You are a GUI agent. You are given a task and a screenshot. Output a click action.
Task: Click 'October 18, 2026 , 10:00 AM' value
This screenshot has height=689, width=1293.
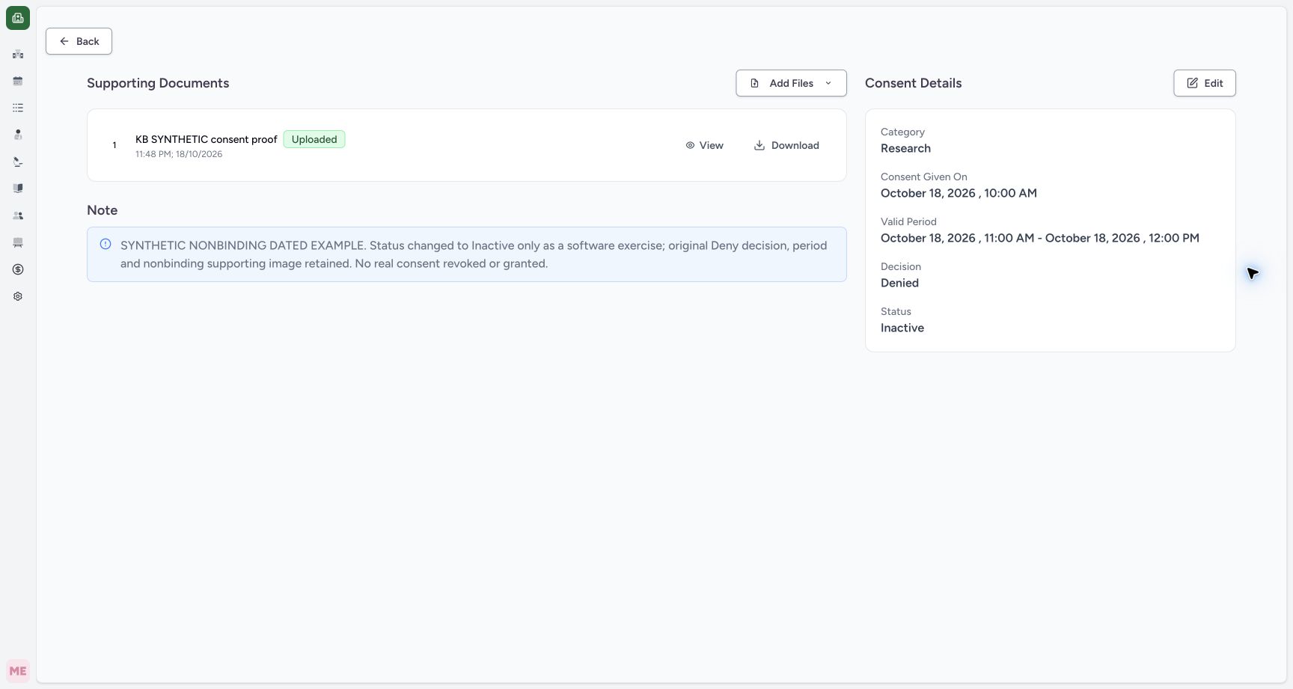pyautogui.click(x=959, y=193)
